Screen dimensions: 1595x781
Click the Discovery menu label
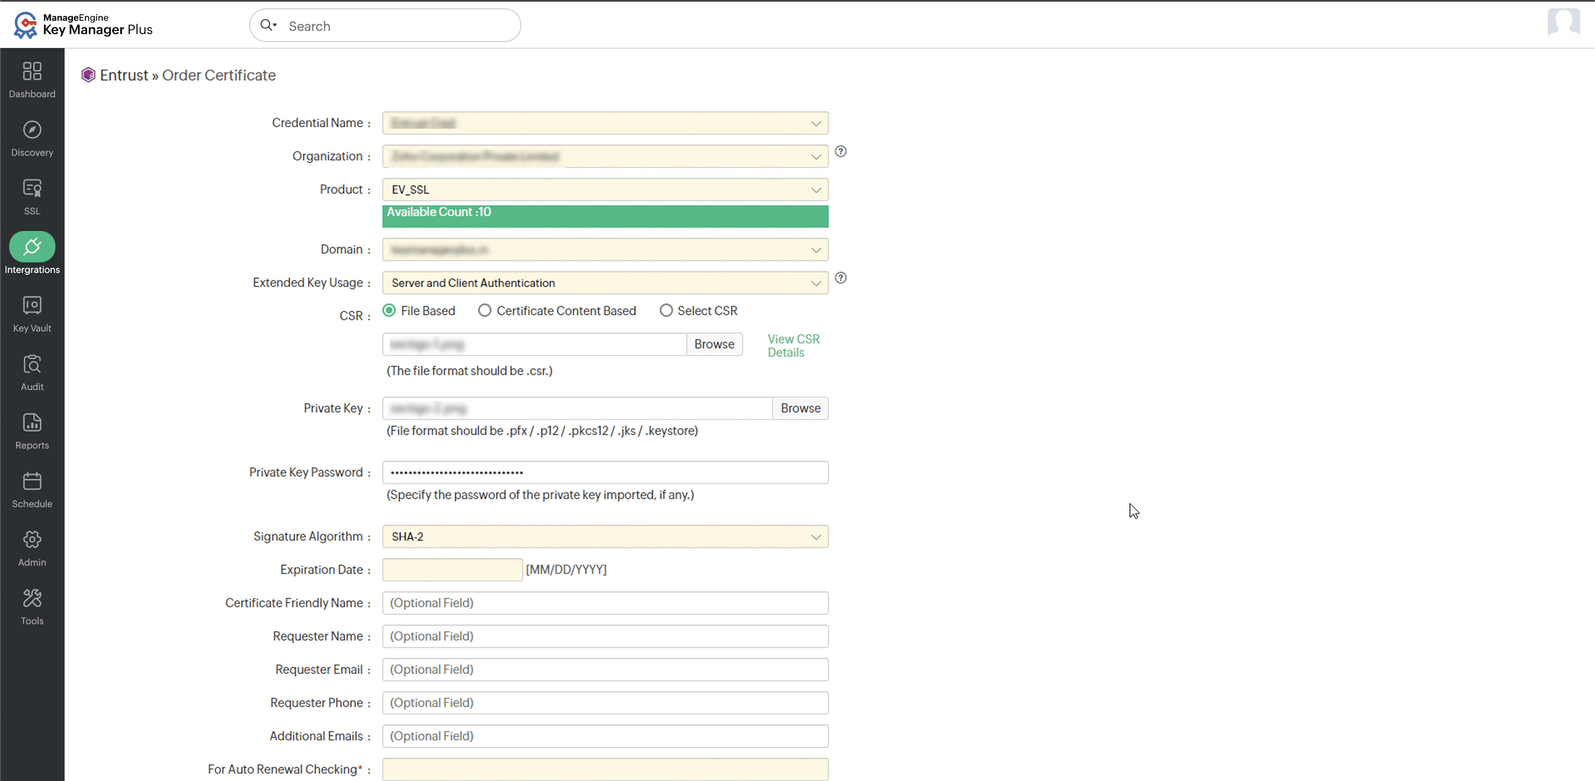click(32, 153)
